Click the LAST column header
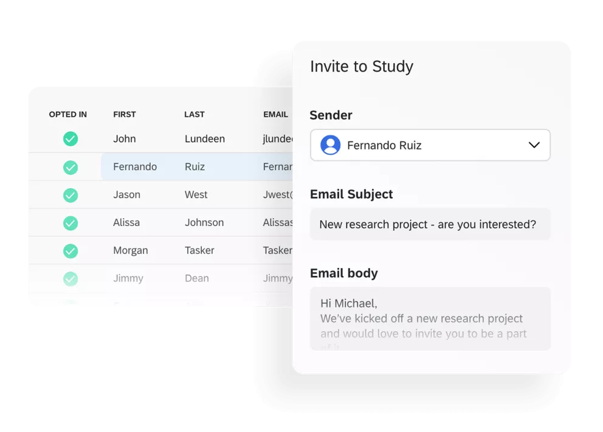The height and width of the screenshot is (432, 603). coord(195,114)
